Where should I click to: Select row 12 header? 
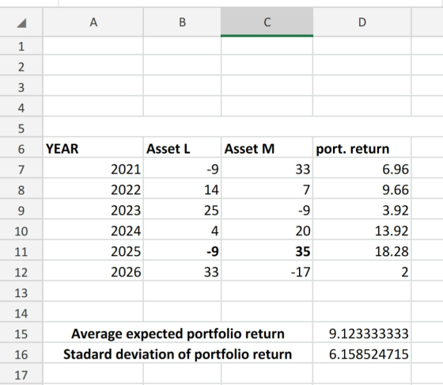click(21, 273)
